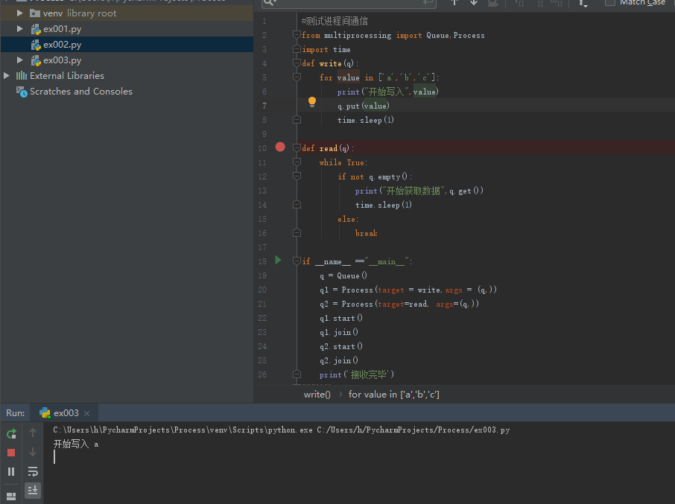Place cursor on 'q.put(value)' line

pos(364,106)
